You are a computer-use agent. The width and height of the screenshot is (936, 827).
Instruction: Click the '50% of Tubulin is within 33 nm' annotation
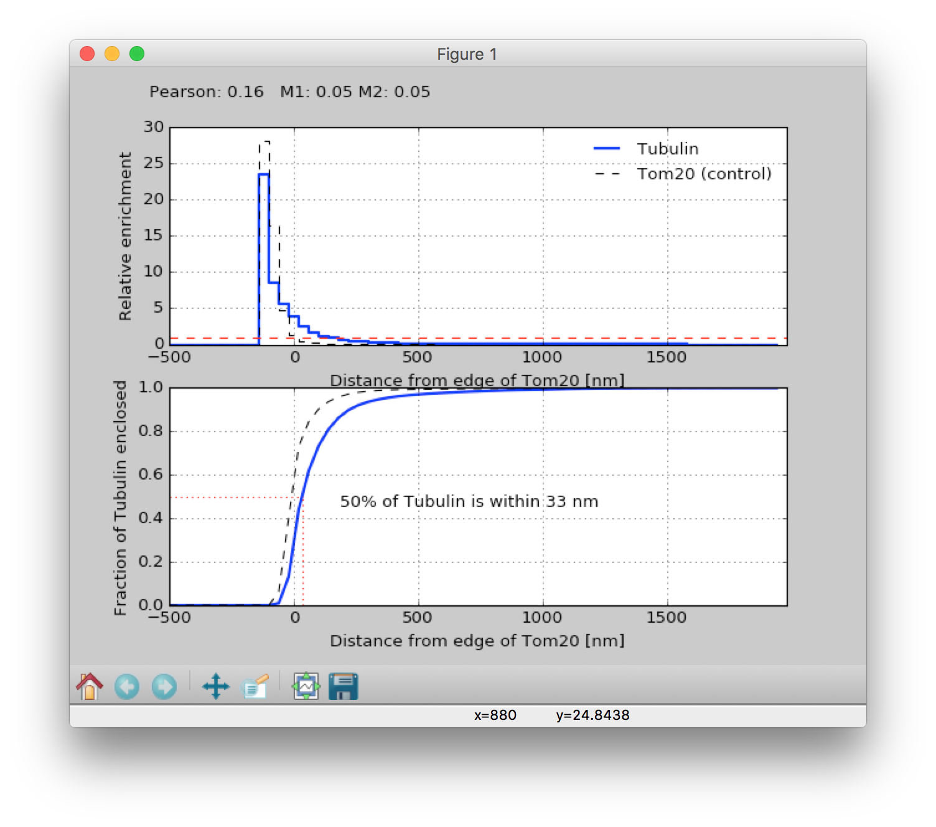point(469,501)
